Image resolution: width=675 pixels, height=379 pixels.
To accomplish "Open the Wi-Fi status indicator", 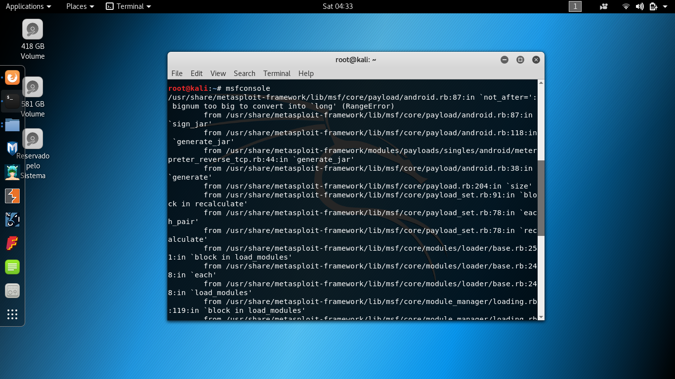I will point(626,6).
